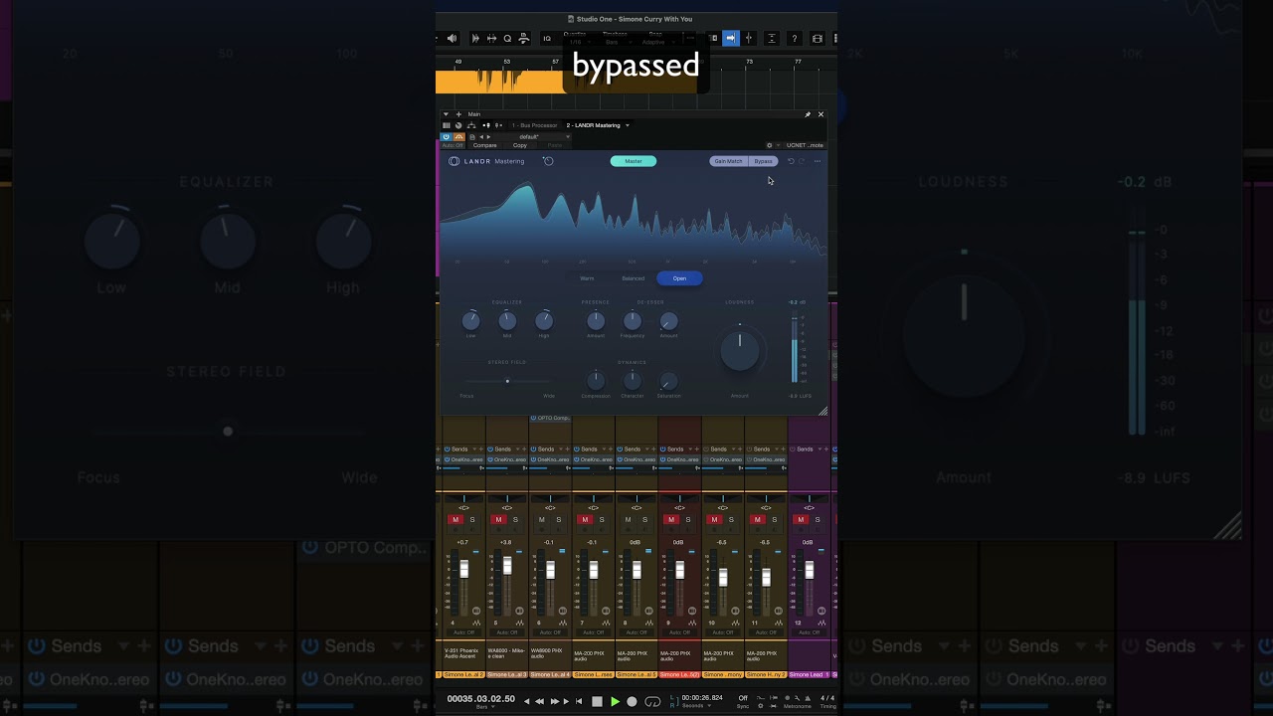Open Auto: Off dropdown on channel 5

(507, 632)
